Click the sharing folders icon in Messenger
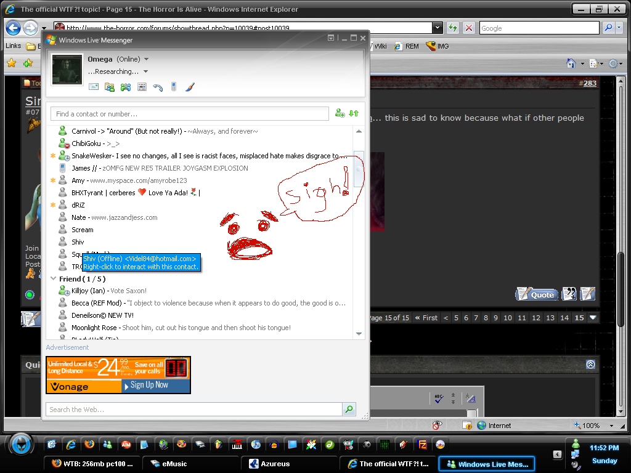Screen dimensions: 631x473 (x=110, y=87)
